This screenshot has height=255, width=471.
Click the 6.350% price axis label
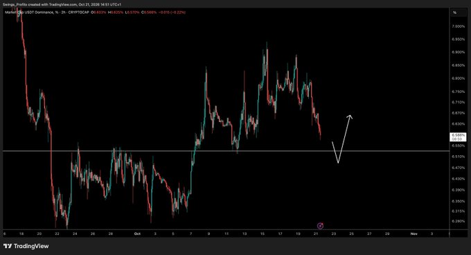[x=459, y=201]
